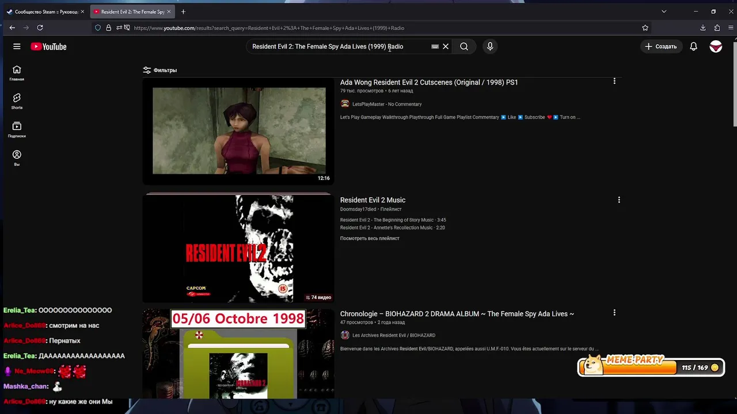This screenshot has width=737, height=414.
Task: Open options for Chronologie BIOHAZARD 2 video
Action: [x=614, y=313]
